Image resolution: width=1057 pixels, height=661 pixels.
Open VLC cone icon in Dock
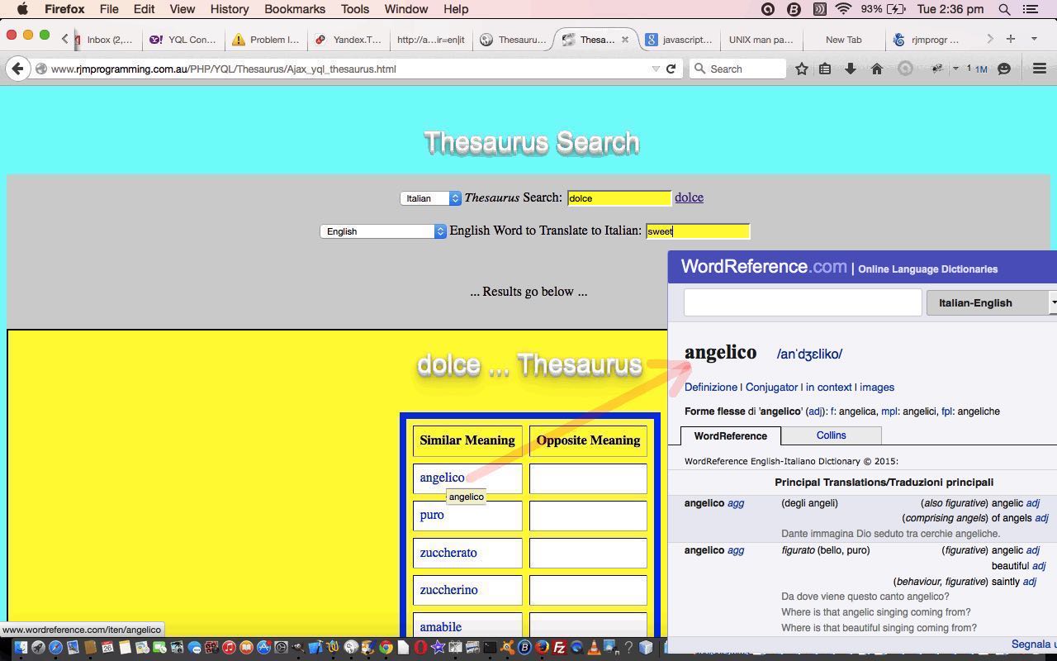point(594,647)
